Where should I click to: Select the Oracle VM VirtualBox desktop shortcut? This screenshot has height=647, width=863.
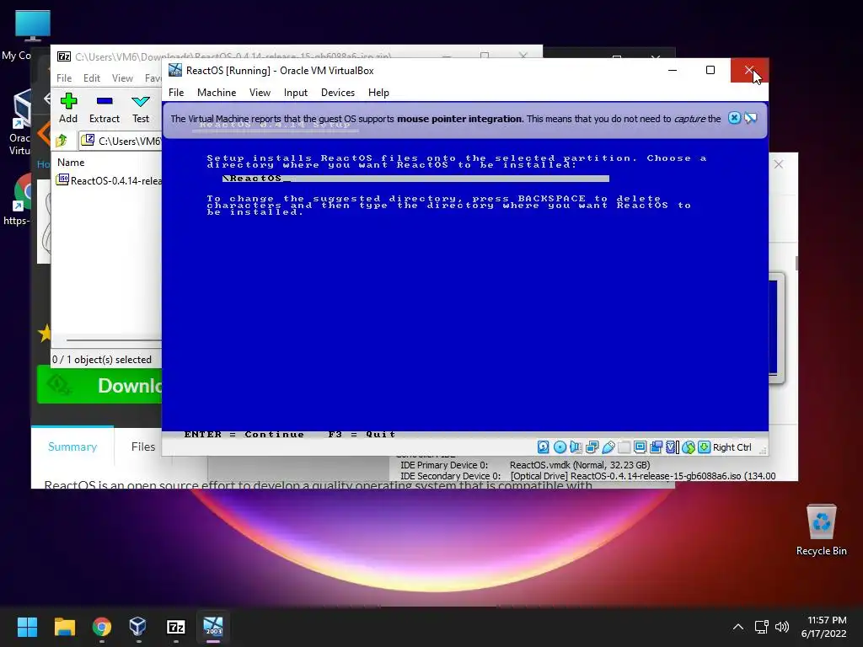pyautogui.click(x=21, y=122)
